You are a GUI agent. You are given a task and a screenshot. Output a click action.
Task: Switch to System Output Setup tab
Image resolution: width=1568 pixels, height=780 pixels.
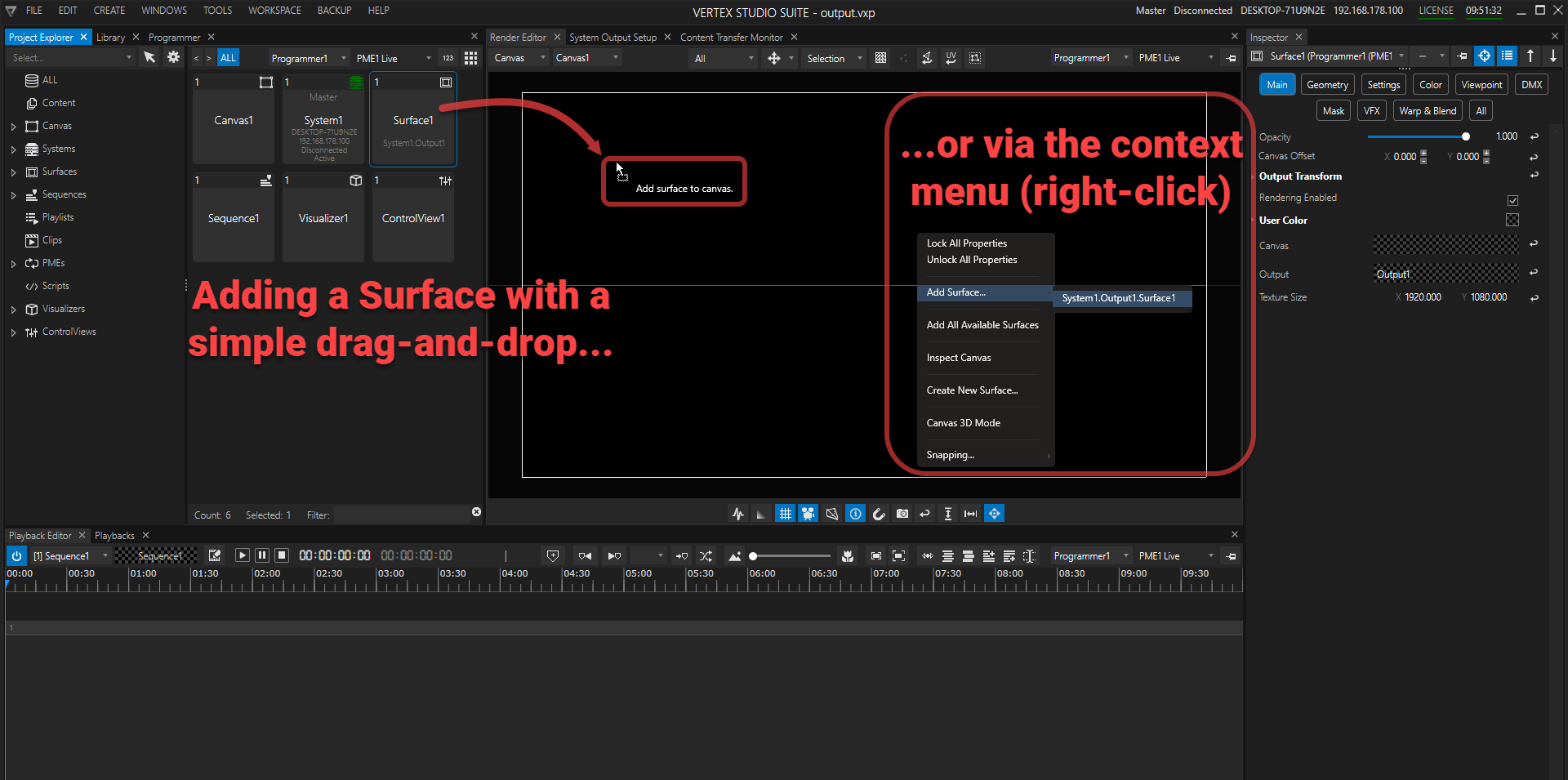[x=612, y=38]
